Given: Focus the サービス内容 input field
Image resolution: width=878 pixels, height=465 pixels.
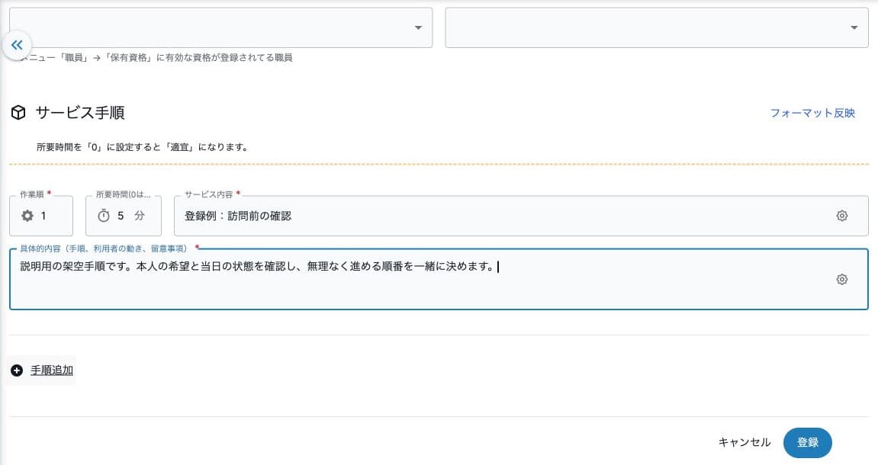Looking at the screenshot, I should click(521, 216).
